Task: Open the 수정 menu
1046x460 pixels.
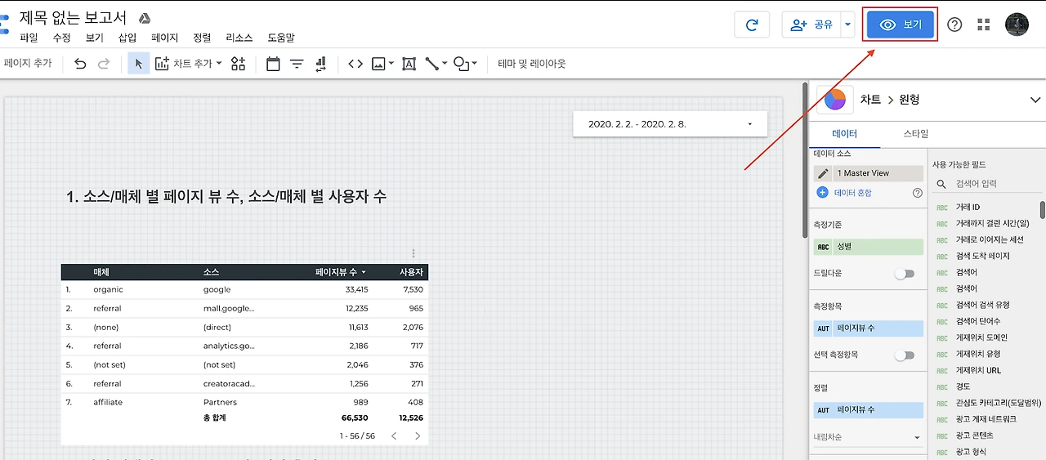Action: (61, 38)
